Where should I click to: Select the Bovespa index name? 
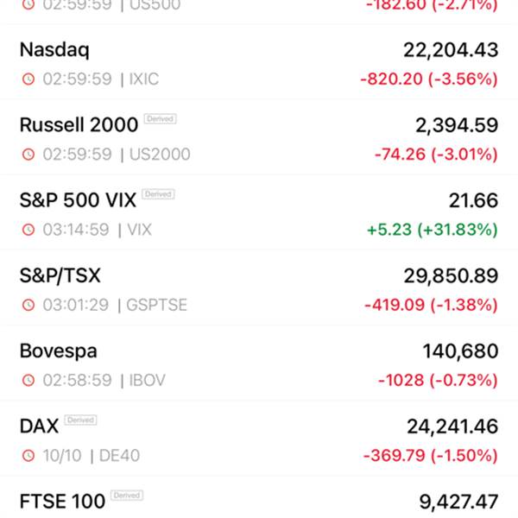[58, 351]
